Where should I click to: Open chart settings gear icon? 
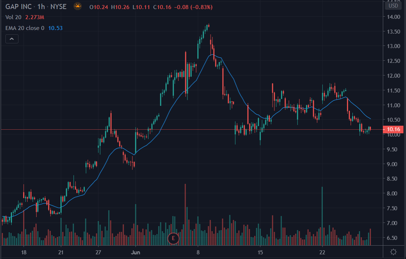pyautogui.click(x=393, y=252)
